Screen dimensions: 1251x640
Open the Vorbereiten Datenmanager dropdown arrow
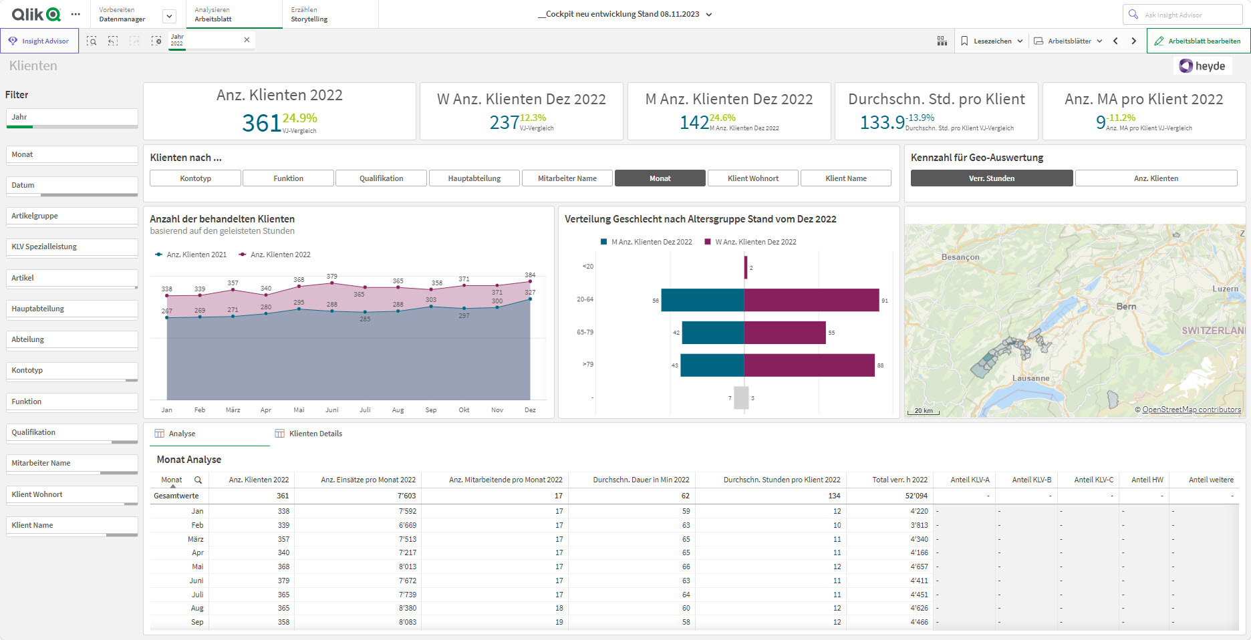click(170, 16)
